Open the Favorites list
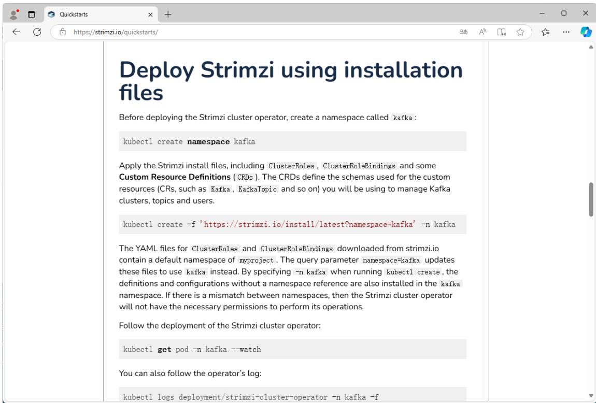This screenshot has height=403, width=596. pyautogui.click(x=545, y=32)
